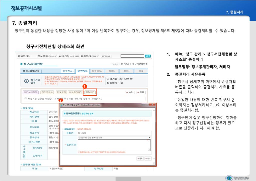Click the 타기관이송 button

(x=47, y=92)
